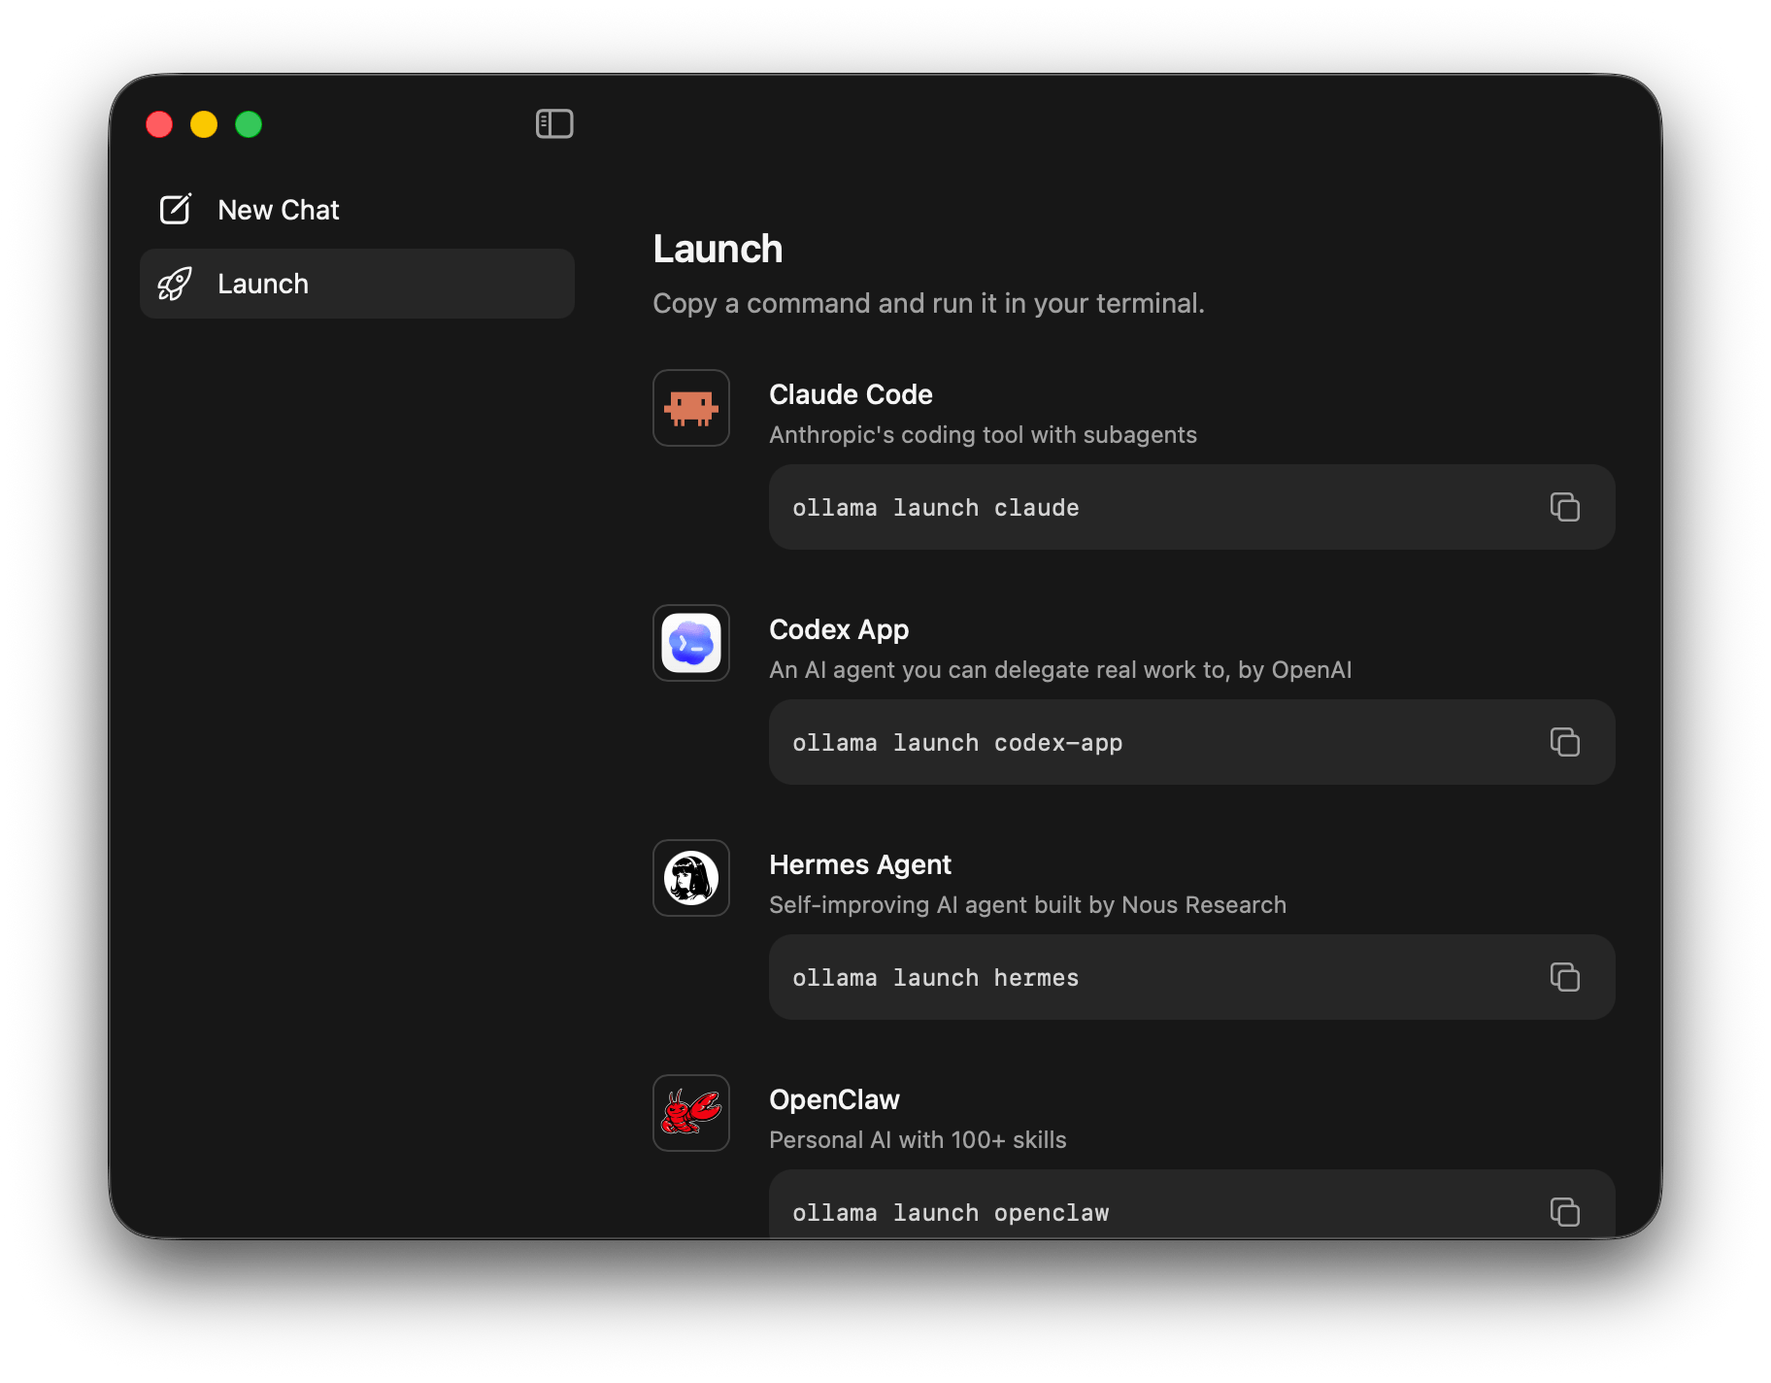This screenshot has width=1771, height=1383.
Task: Copy the ollama launch codex-app command
Action: pyautogui.click(x=1564, y=742)
